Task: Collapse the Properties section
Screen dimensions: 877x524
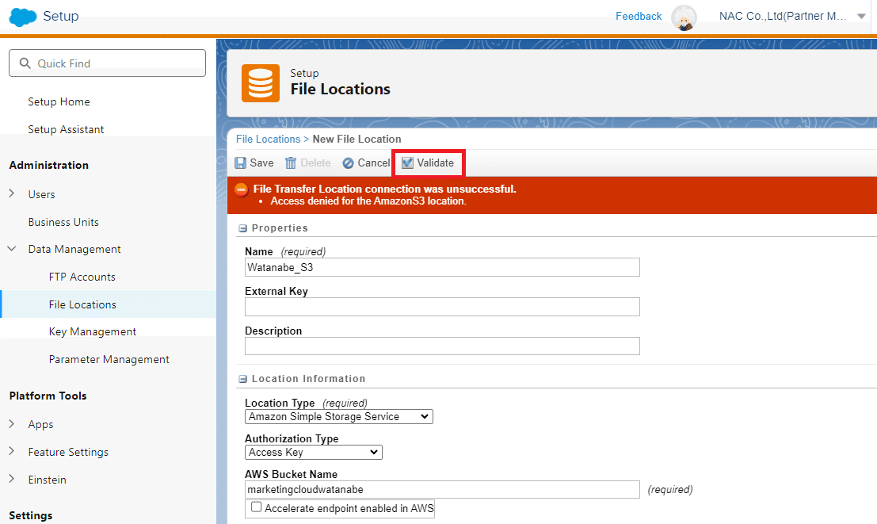Action: point(242,228)
